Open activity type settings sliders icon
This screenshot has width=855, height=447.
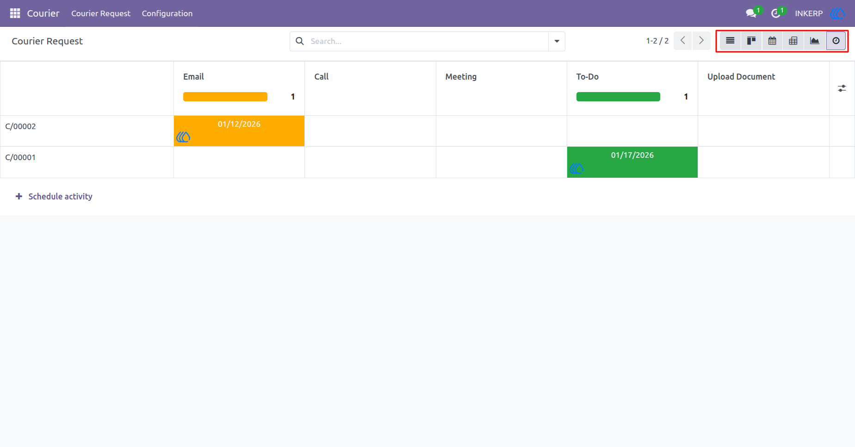click(842, 88)
